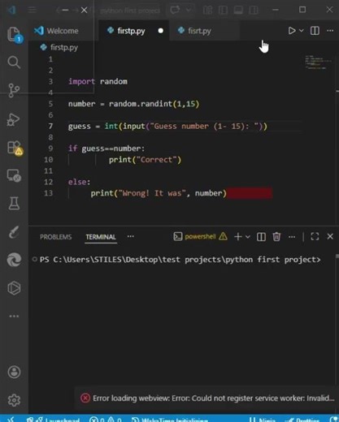
Task: Open editor More Actions ellipsis
Action: pyautogui.click(x=330, y=31)
